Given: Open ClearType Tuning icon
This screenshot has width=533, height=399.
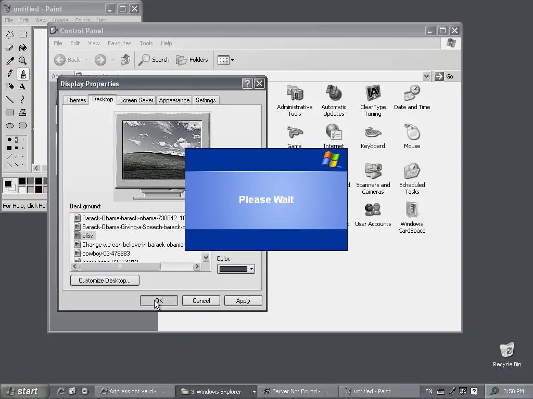Looking at the screenshot, I should pyautogui.click(x=373, y=101).
